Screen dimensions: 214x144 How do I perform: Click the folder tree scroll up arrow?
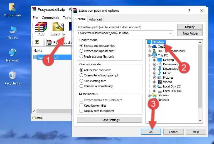coord(200,42)
